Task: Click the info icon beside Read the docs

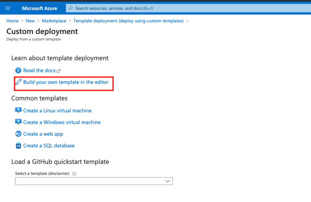Action: point(18,70)
